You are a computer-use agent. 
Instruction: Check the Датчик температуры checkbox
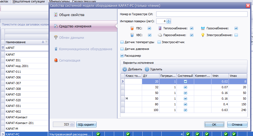pos(122,42)
